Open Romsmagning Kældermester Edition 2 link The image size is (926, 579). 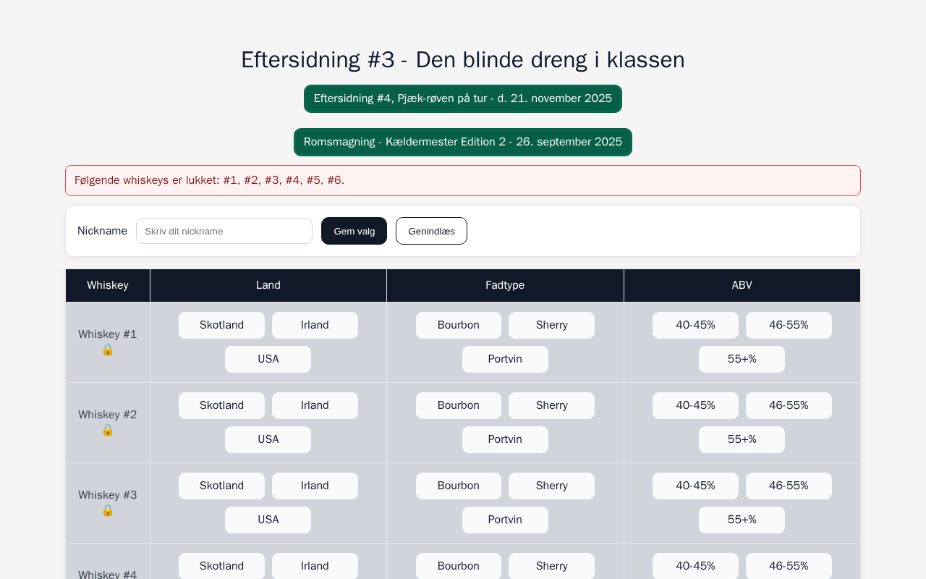coord(463,142)
